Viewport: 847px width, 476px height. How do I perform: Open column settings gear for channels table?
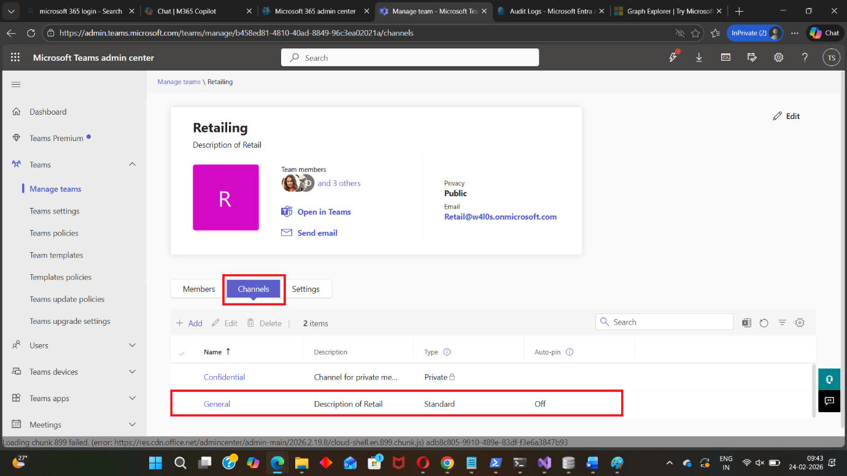pos(800,323)
